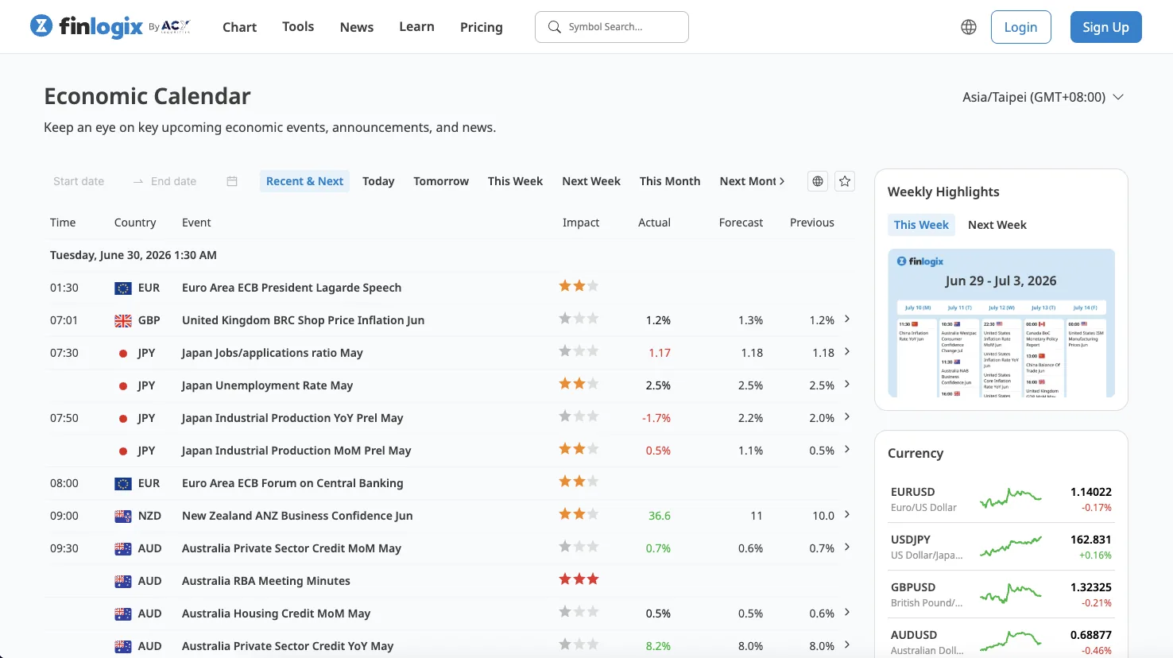Click the EURUSD sparkline chart
1173x658 pixels.
(x=1010, y=499)
